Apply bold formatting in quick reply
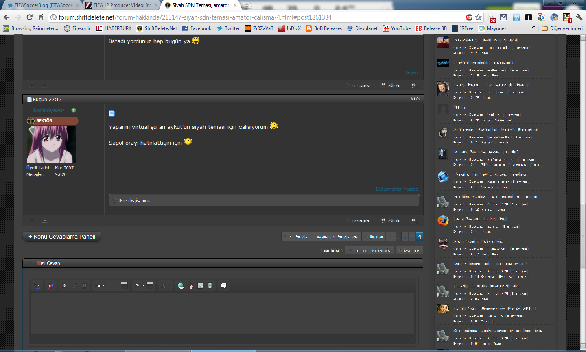This screenshot has width=586, height=352. [x=64, y=286]
